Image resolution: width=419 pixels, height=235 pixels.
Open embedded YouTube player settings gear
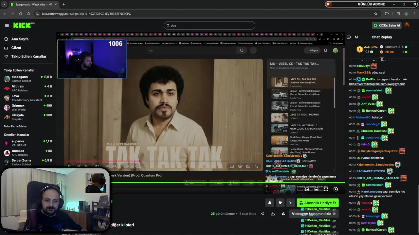point(240,166)
